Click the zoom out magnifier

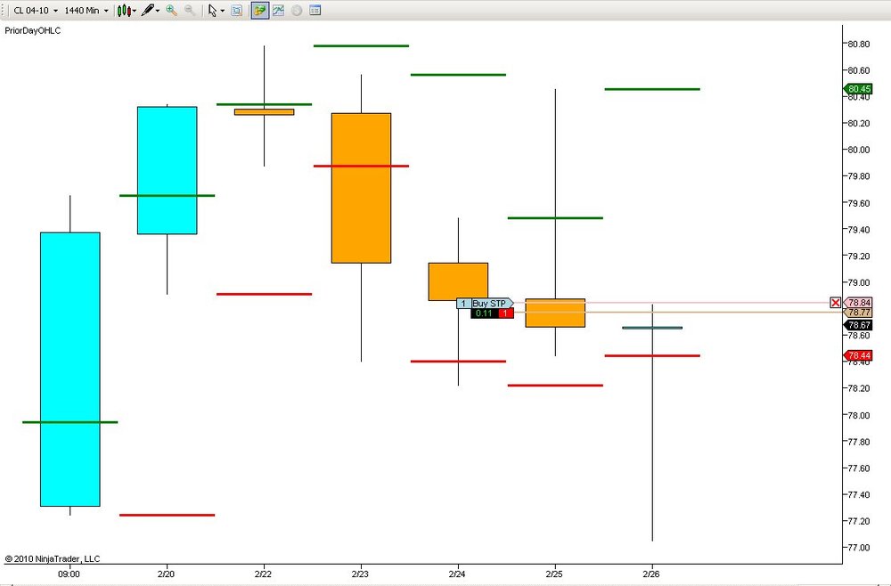tap(190, 10)
